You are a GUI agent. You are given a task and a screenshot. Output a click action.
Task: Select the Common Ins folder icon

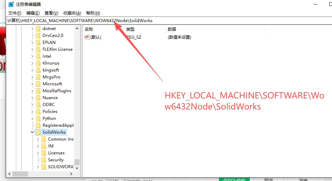pos(44,139)
